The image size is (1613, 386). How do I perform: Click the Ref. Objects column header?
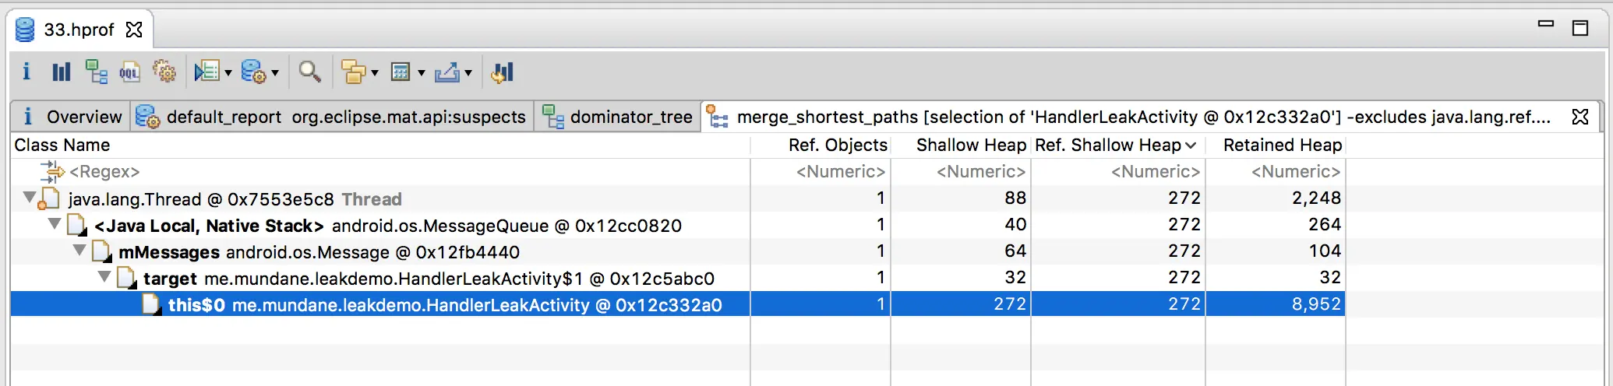click(x=837, y=145)
